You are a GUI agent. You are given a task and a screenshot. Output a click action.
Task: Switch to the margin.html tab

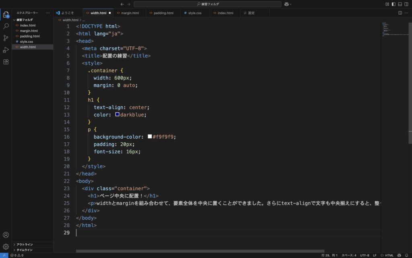point(130,13)
